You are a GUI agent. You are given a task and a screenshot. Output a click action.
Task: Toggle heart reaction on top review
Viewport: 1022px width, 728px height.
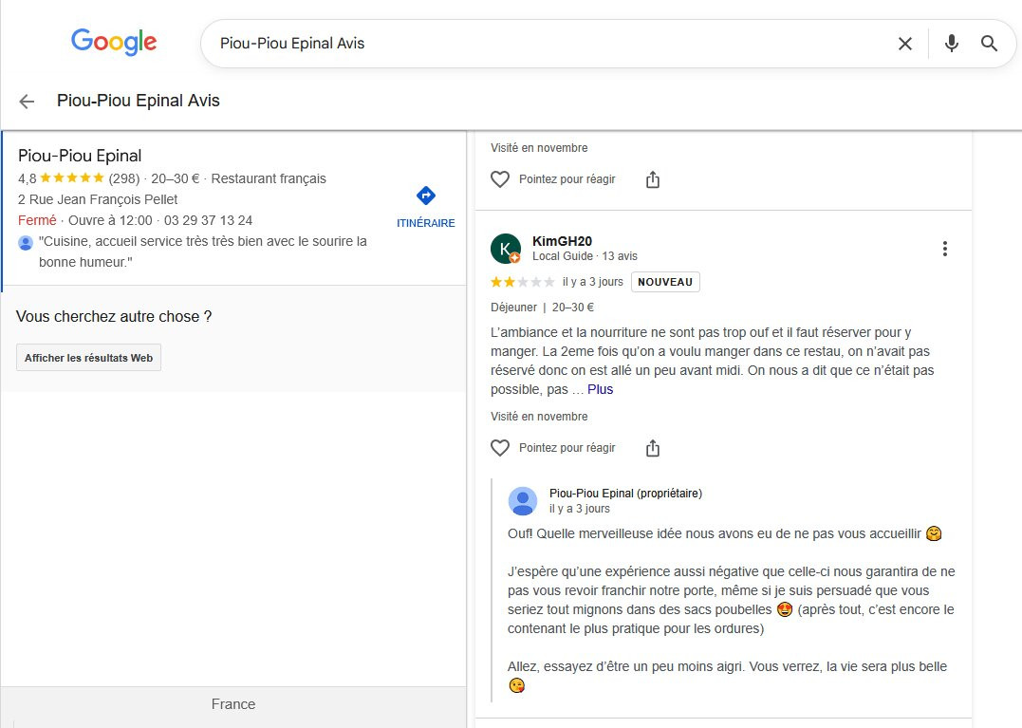point(500,179)
